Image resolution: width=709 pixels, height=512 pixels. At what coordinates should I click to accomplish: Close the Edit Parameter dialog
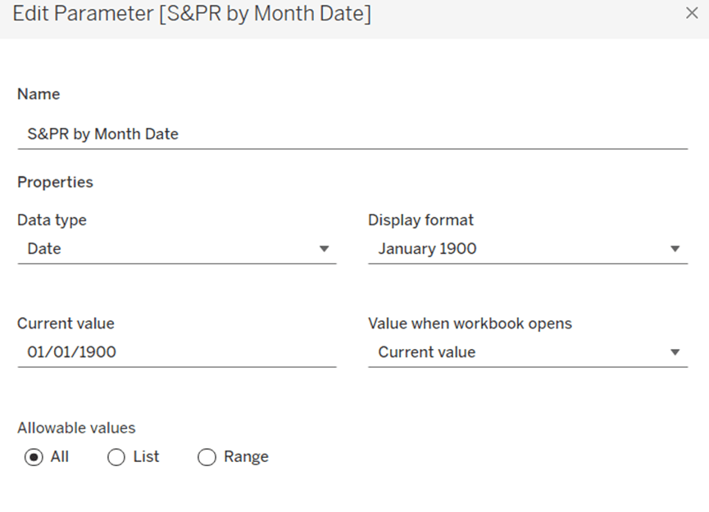[x=692, y=13]
